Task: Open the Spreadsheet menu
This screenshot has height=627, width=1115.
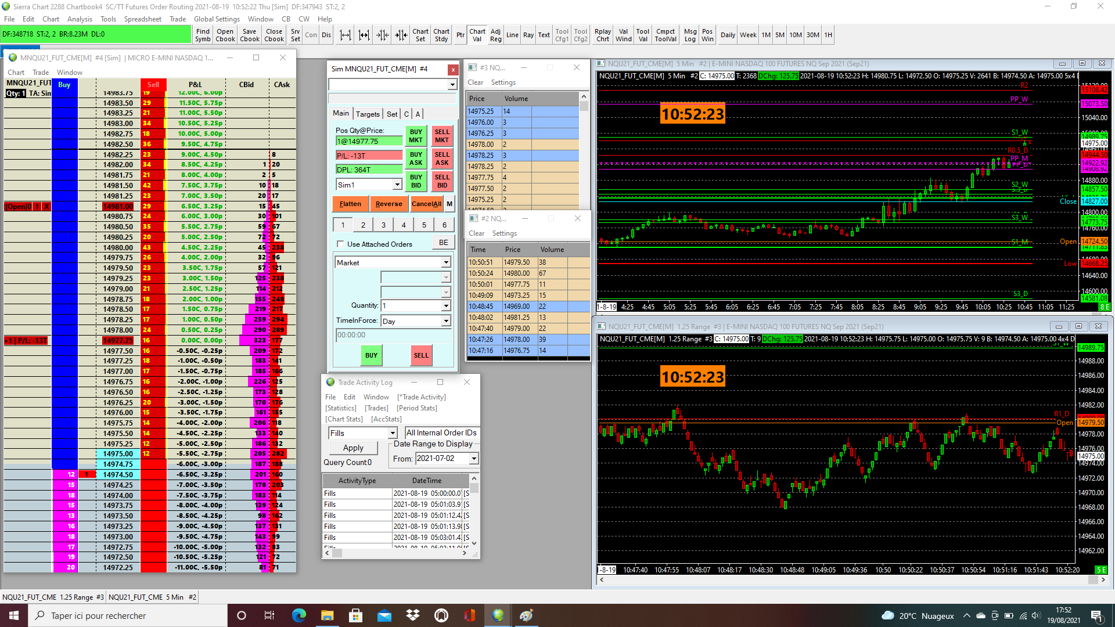Action: (143, 19)
